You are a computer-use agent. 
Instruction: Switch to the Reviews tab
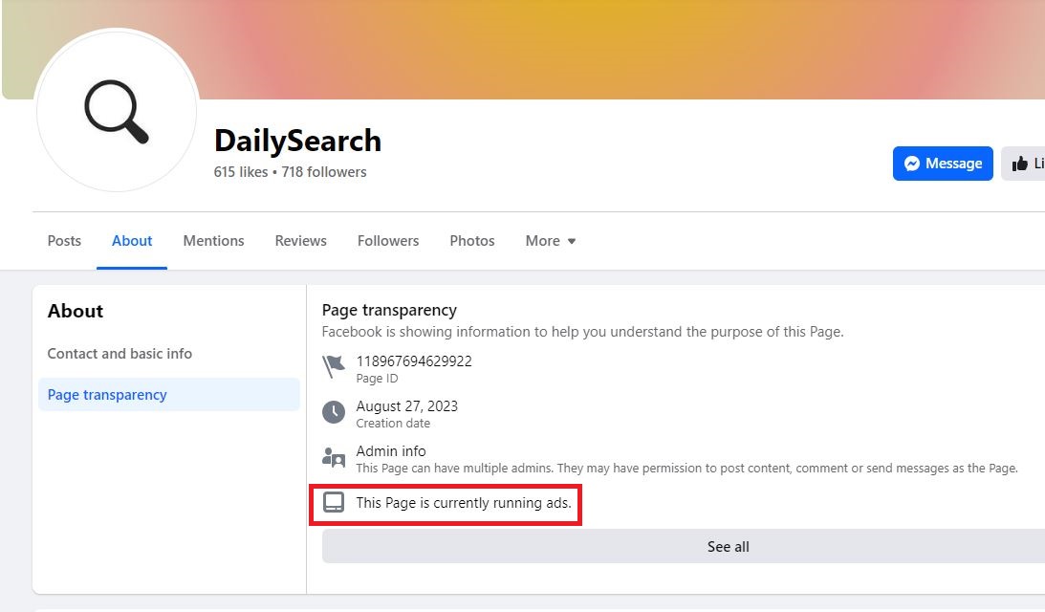tap(300, 241)
